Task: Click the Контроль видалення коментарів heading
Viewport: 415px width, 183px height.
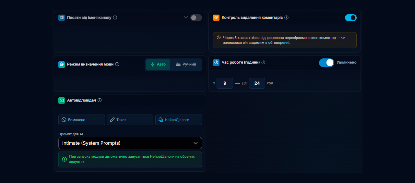Action: click(x=252, y=18)
